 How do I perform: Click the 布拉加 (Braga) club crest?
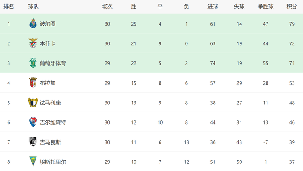[33, 83]
